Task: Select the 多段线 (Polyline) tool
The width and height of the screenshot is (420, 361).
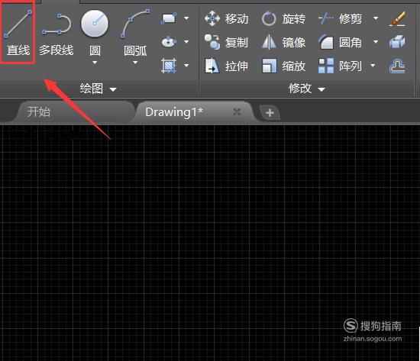Action: point(57,34)
